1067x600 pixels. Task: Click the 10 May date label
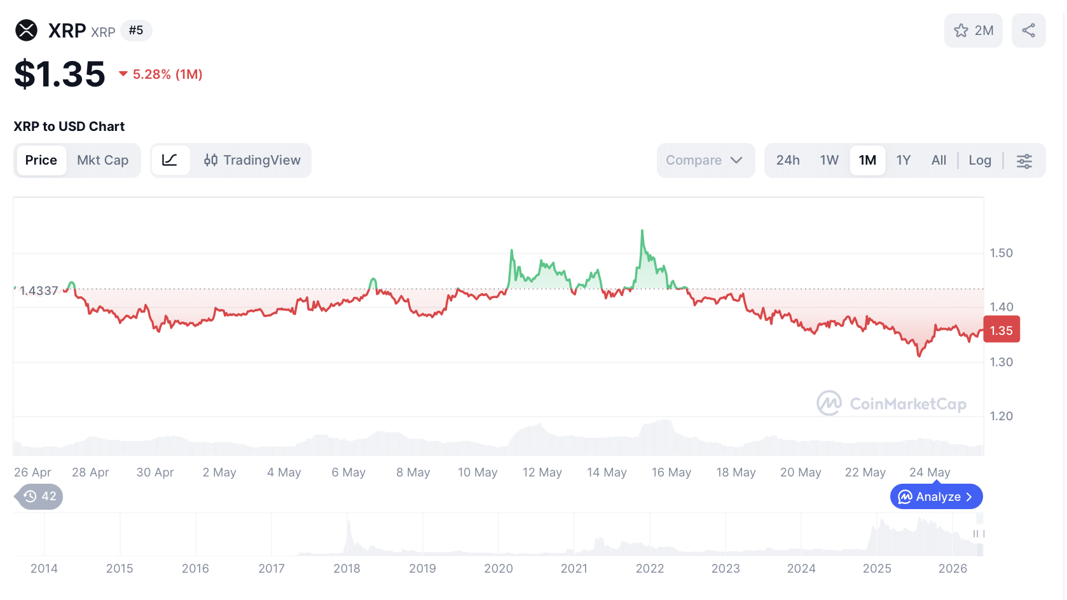click(x=478, y=472)
